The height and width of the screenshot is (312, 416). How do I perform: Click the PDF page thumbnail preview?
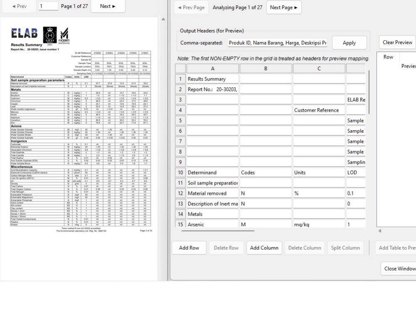click(79, 149)
